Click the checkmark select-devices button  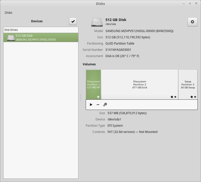click(x=73, y=21)
